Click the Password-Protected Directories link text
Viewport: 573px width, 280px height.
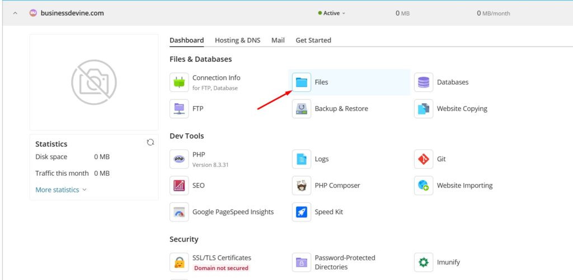[x=345, y=262]
